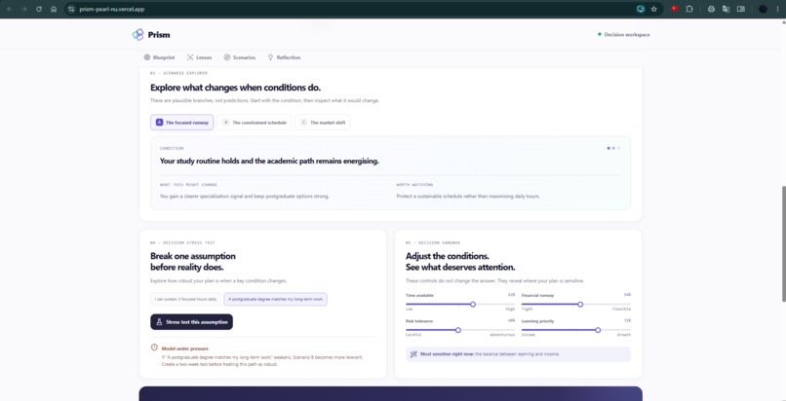Click the shield icon beside Model under pressure

[x=154, y=347]
